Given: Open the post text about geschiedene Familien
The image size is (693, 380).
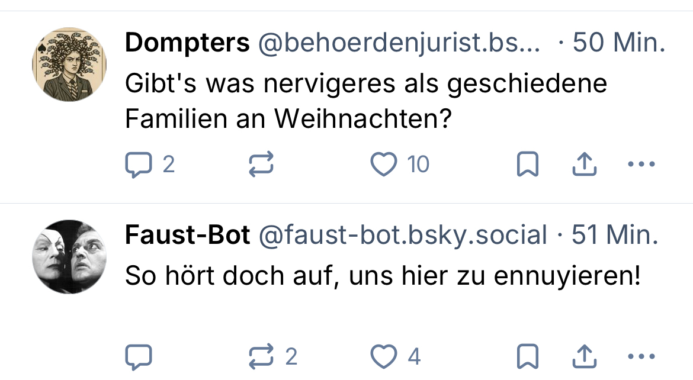Looking at the screenshot, I should tap(365, 102).
